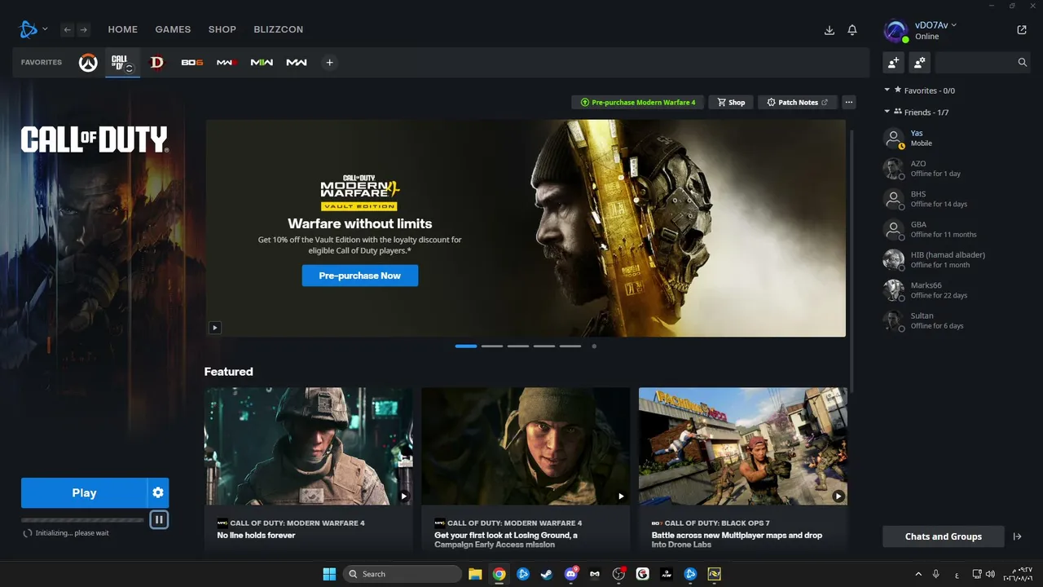This screenshot has height=587, width=1043.
Task: Open Chats and Groups
Action: 944,536
